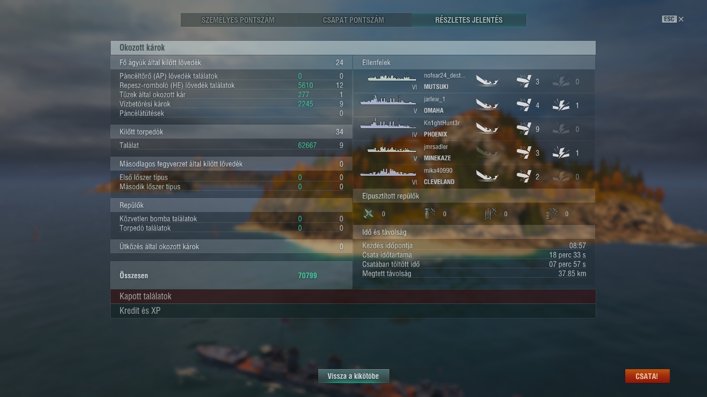Select the Részletes jelentés tab

point(469,20)
